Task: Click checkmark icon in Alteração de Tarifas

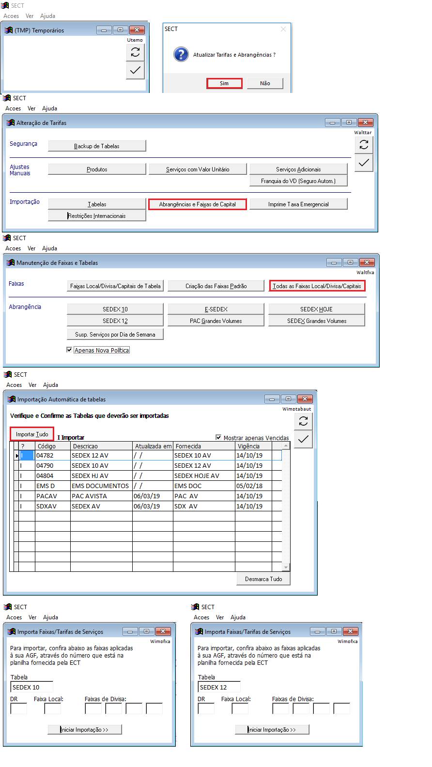Action: point(364,163)
